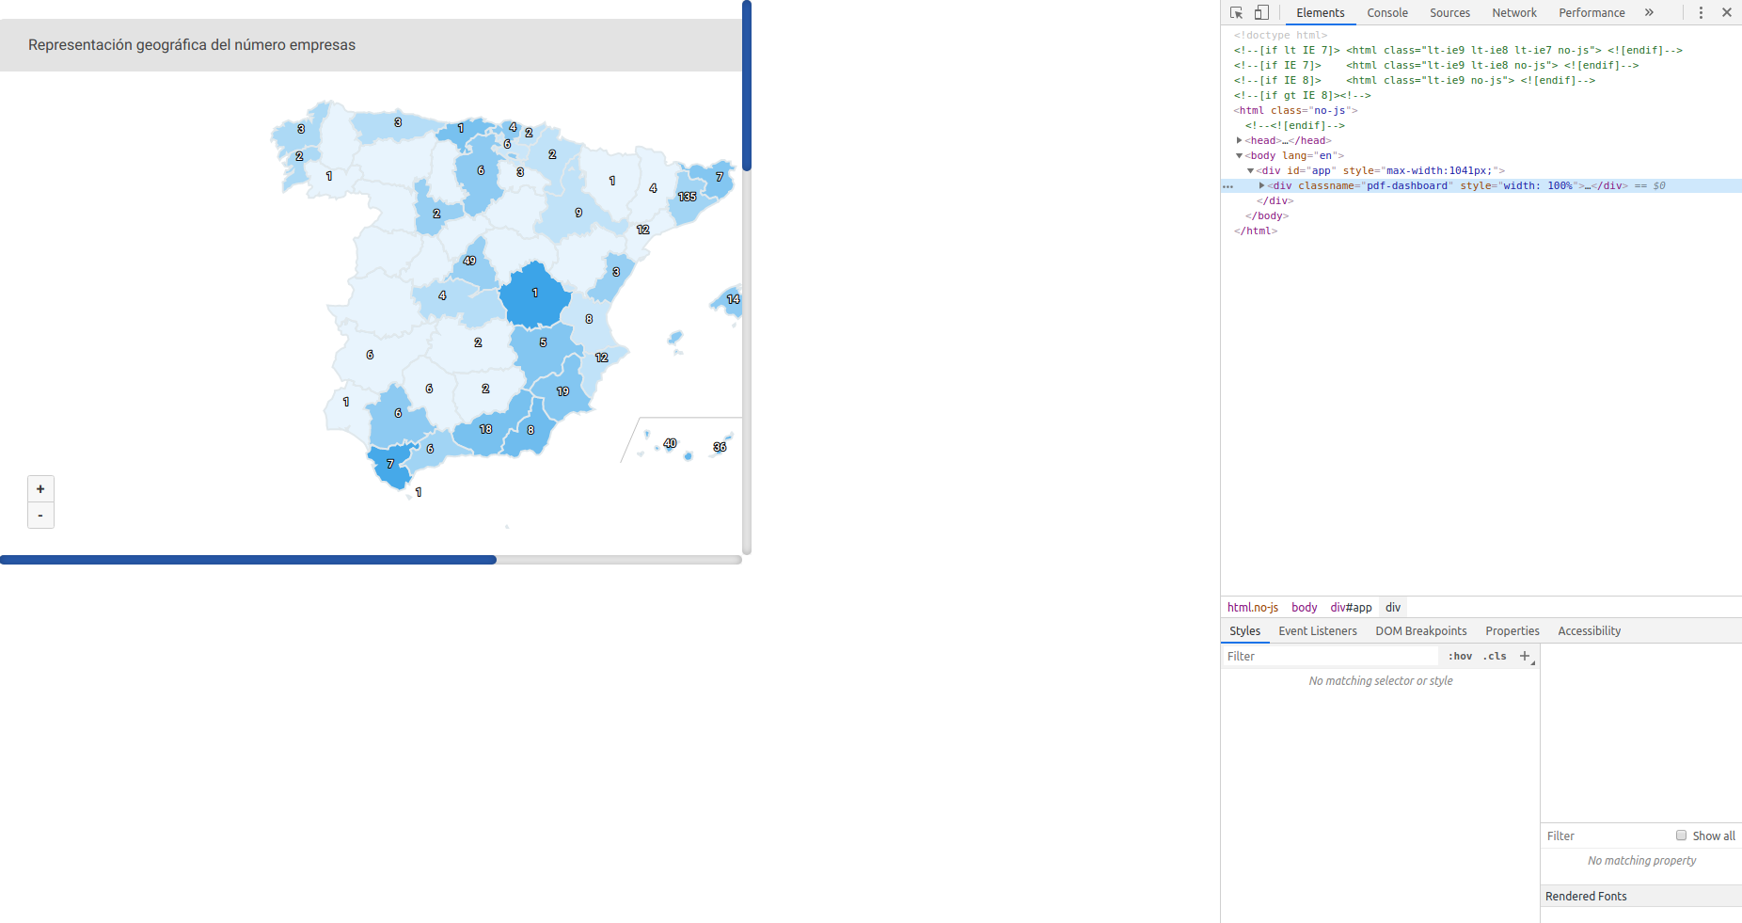
Task: Open the DevTools three-dot customize menu
Action: pyautogui.click(x=1701, y=12)
